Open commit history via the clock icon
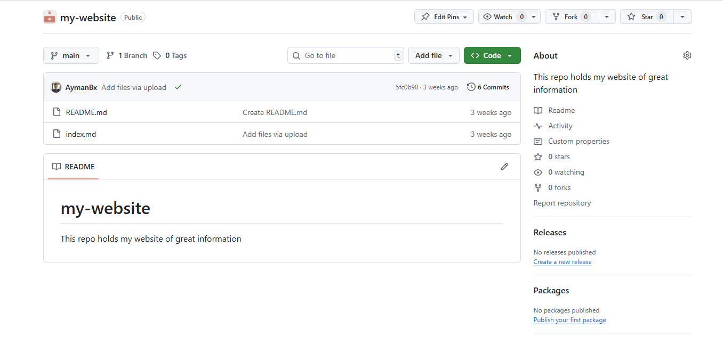 (471, 87)
